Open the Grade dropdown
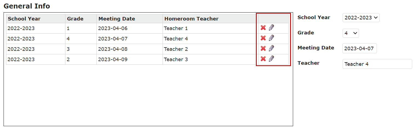Screen dimensions: 416x130 click(x=351, y=33)
